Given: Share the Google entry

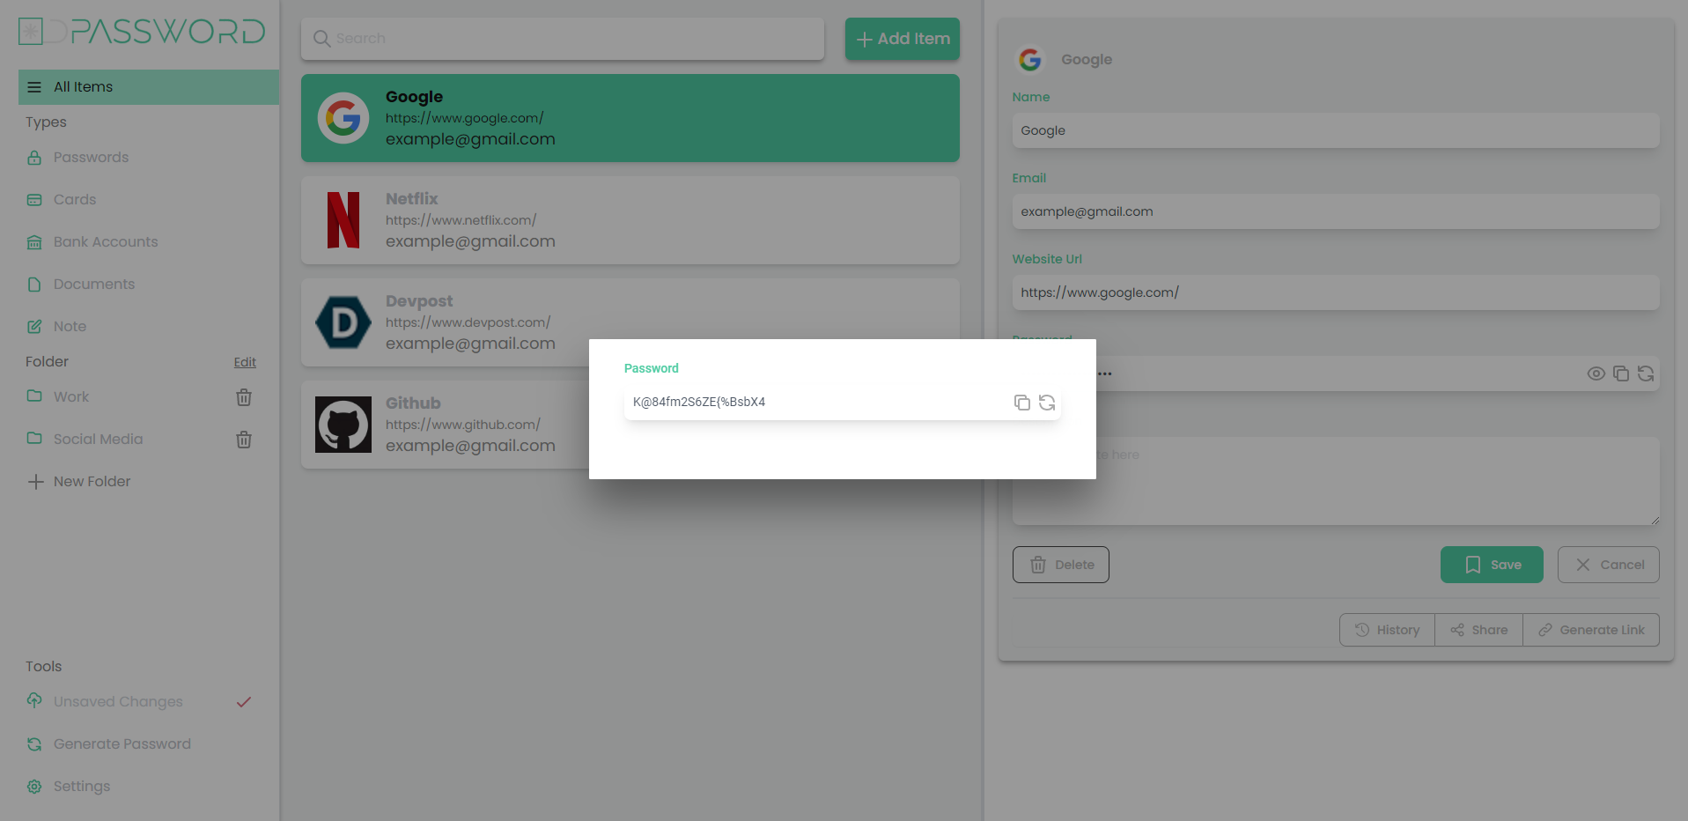Looking at the screenshot, I should pos(1478,630).
